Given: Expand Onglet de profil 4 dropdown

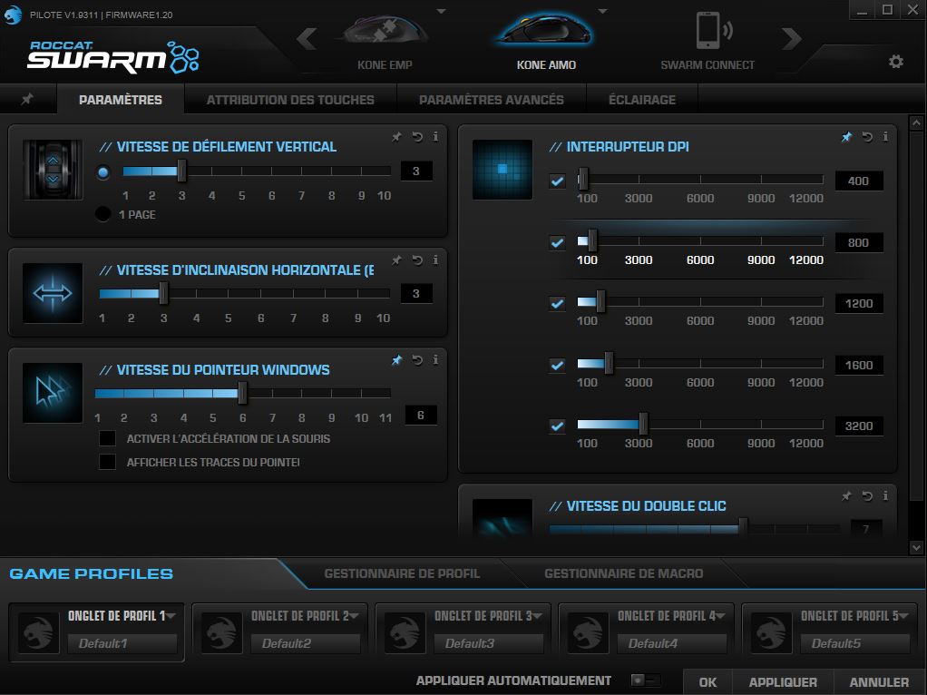Looking at the screenshot, I should 721,616.
